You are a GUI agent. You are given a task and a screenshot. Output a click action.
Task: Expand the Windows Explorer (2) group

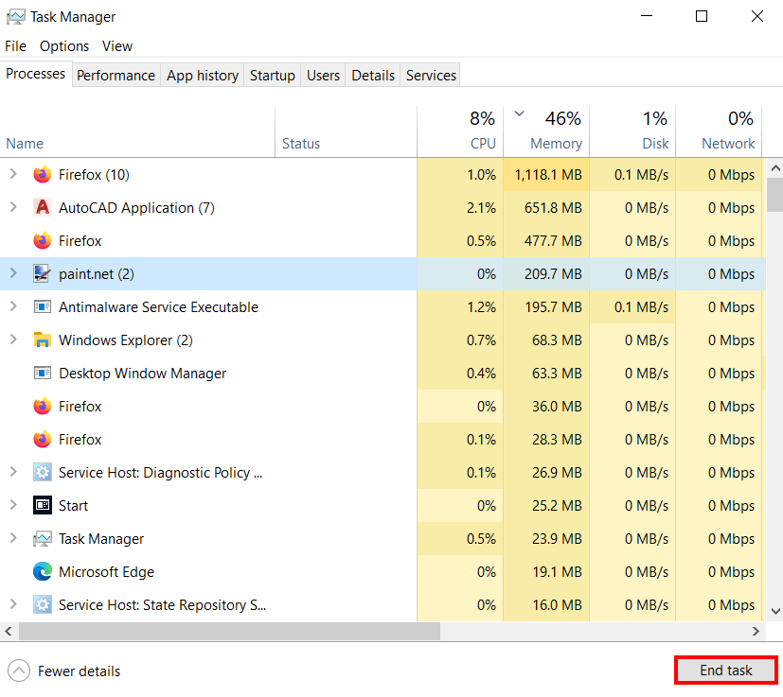[x=13, y=340]
